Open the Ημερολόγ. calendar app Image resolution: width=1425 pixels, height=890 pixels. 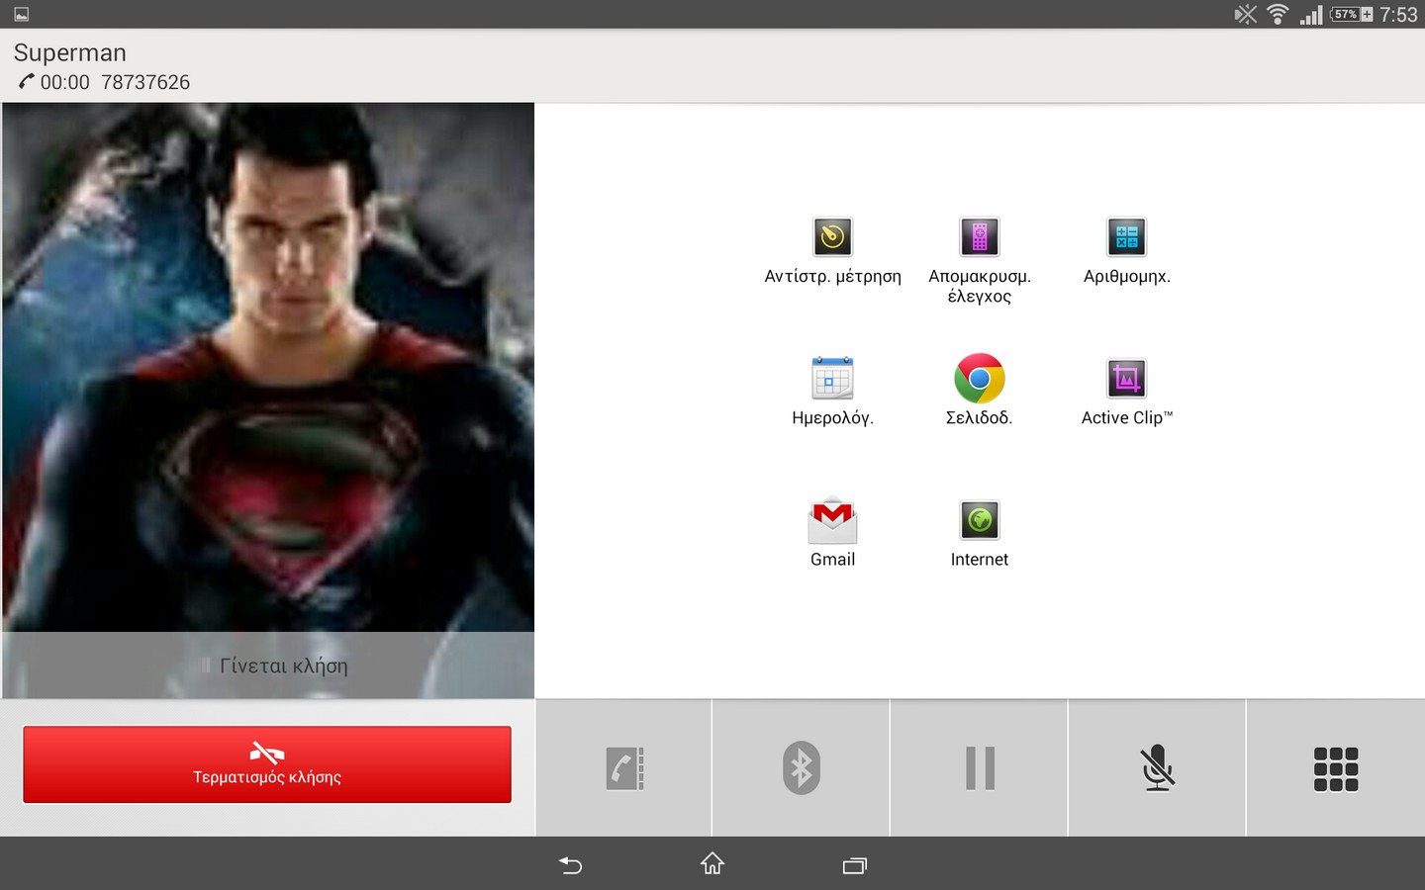coord(832,392)
